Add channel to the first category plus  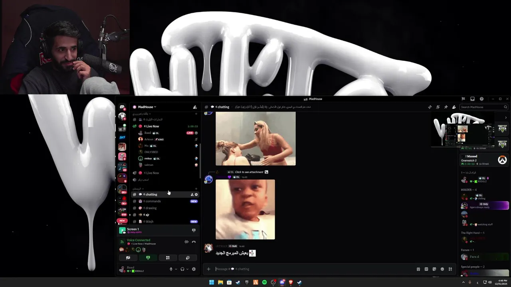(196, 114)
